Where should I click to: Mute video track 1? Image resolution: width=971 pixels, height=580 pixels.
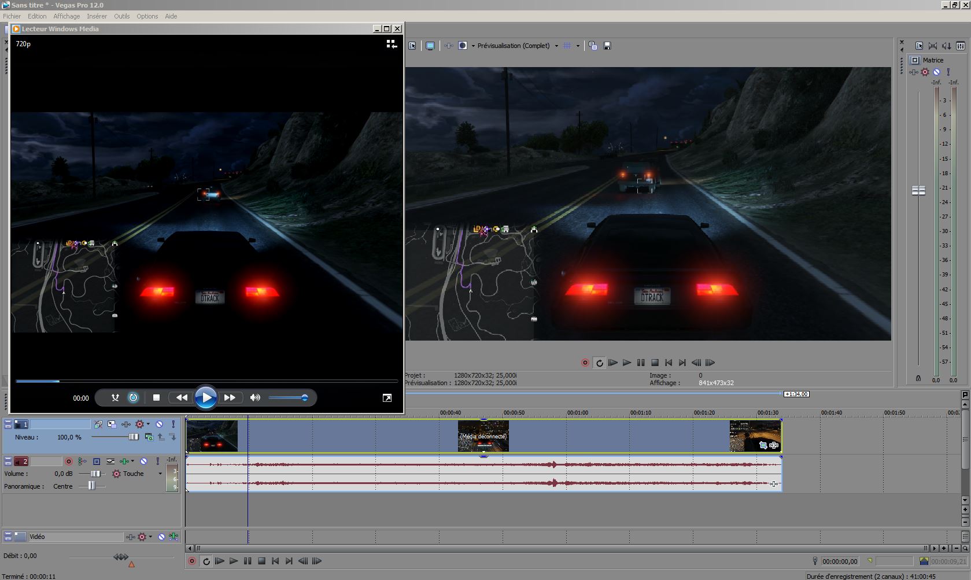click(x=160, y=424)
